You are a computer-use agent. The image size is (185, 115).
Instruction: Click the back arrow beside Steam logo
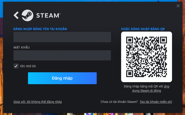tap(16, 15)
